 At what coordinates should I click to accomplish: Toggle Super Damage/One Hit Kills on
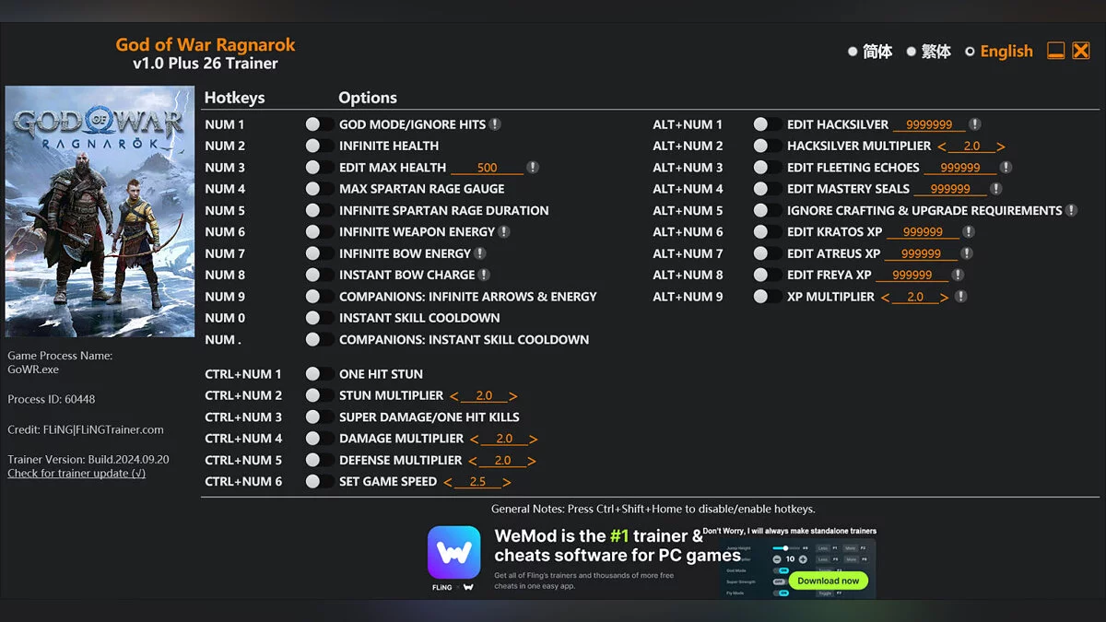[319, 417]
